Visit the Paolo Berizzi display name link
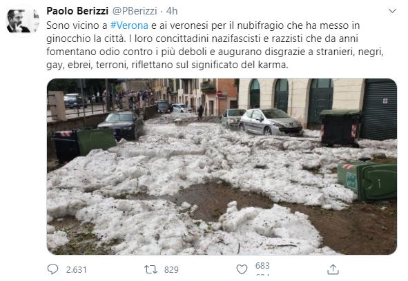The image size is (408, 281). pyautogui.click(x=77, y=11)
